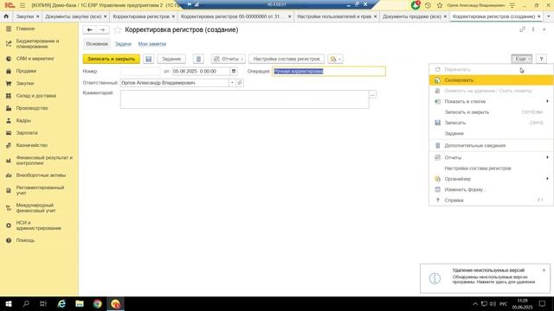Get link to document icon

coord(522,29)
